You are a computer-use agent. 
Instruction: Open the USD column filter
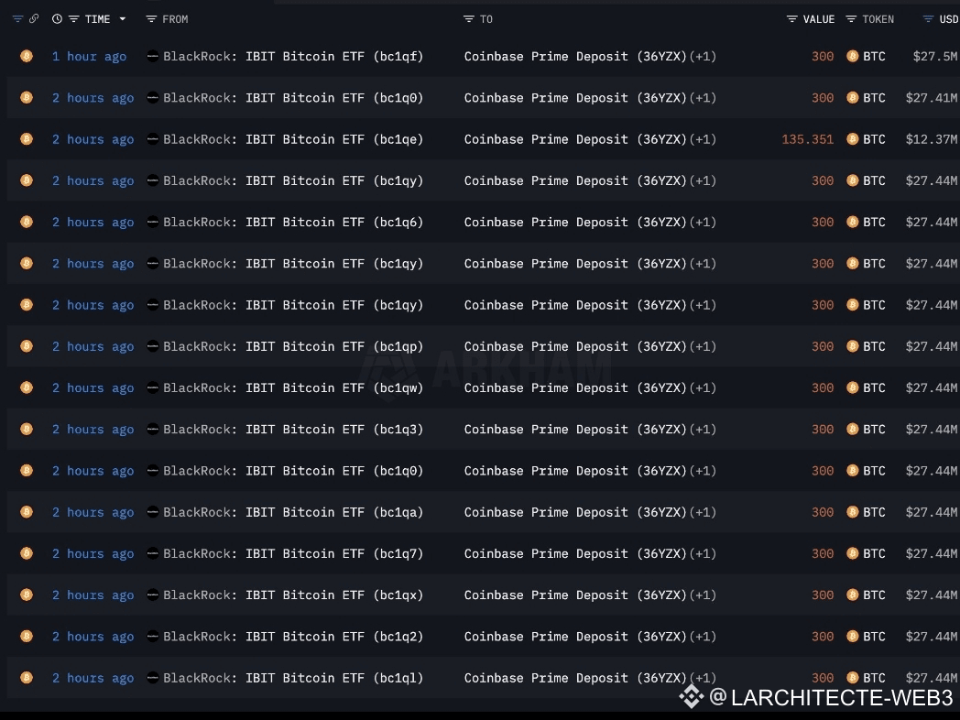pyautogui.click(x=928, y=19)
